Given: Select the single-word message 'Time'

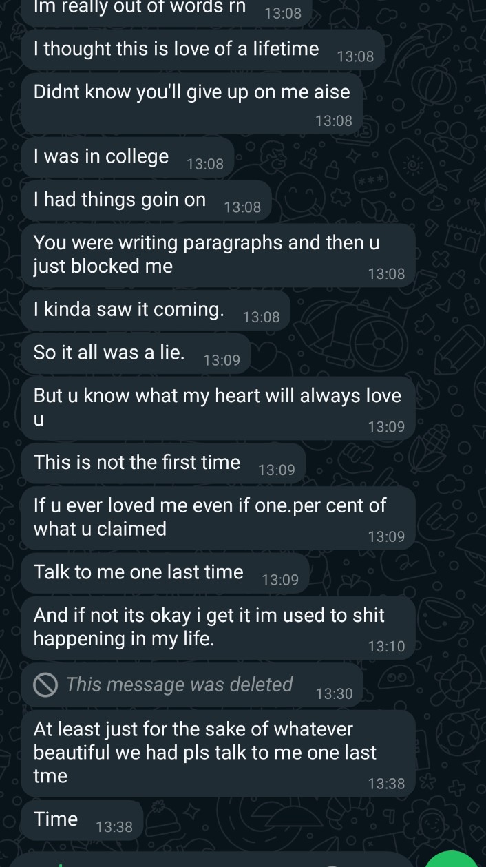Looking at the screenshot, I should [x=55, y=819].
